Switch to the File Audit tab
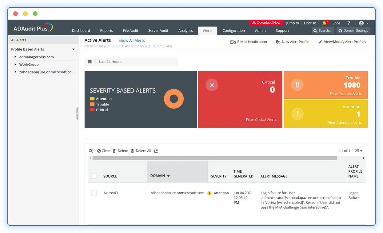Image resolution: width=383 pixels, height=233 pixels. pyautogui.click(x=130, y=31)
